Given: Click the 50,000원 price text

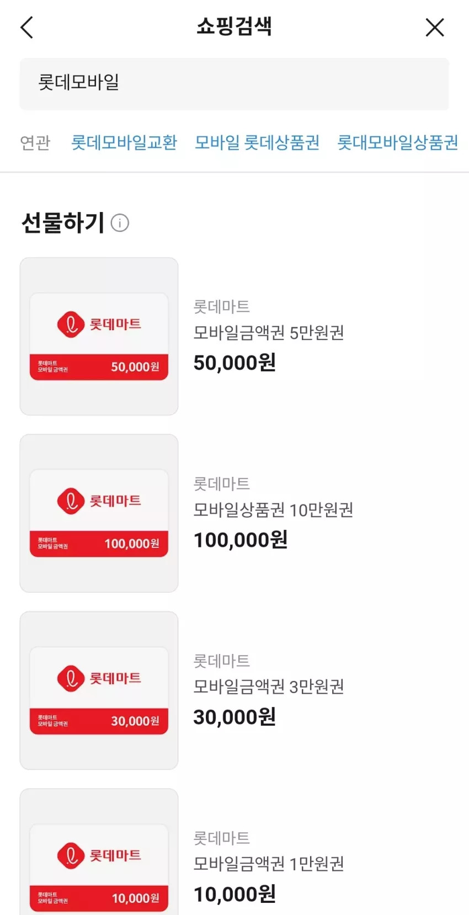Looking at the screenshot, I should (234, 363).
